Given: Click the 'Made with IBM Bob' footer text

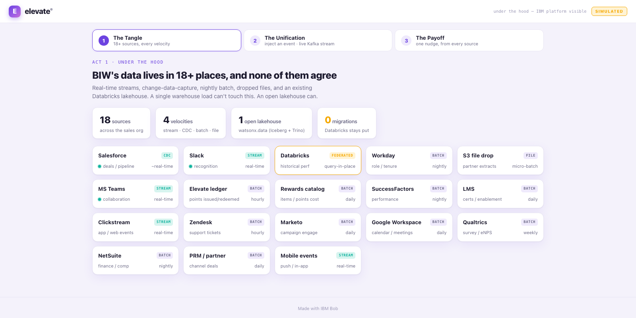Looking at the screenshot, I should (318, 308).
